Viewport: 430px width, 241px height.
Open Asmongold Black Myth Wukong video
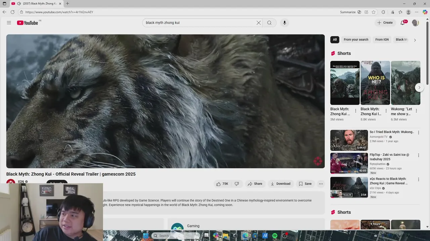click(349, 140)
